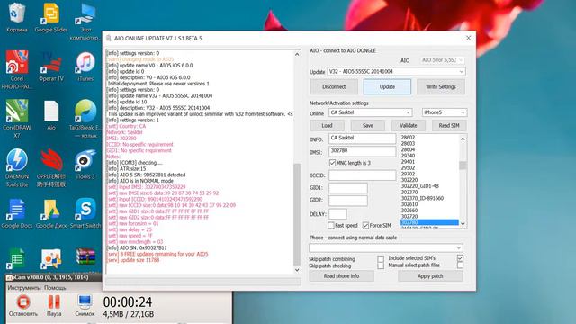576x324 pixels.
Task: Open the Корзина recycle bin icon
Action: [x=16, y=18]
